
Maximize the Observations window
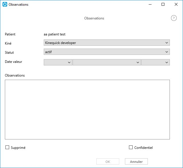(163, 4)
